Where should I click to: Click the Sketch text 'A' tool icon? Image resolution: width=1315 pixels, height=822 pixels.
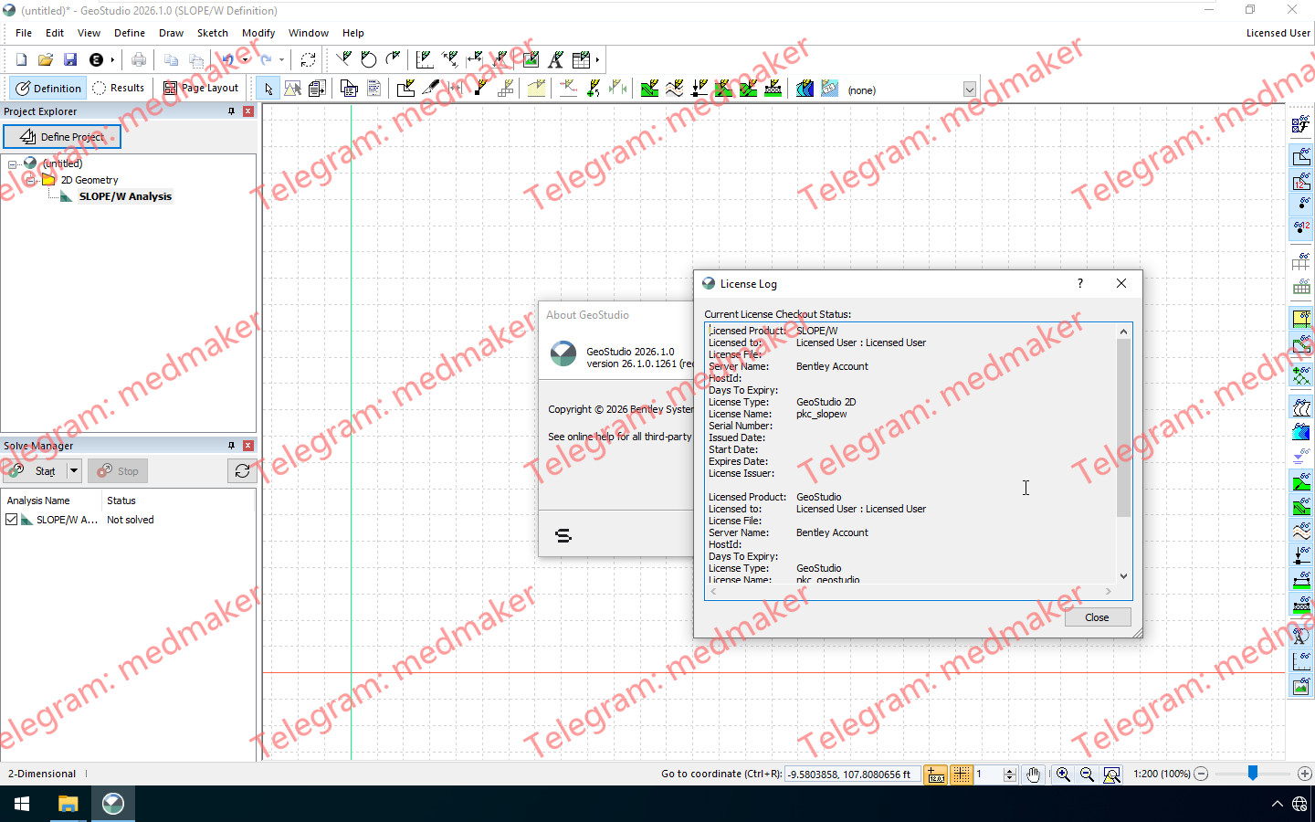click(x=555, y=60)
